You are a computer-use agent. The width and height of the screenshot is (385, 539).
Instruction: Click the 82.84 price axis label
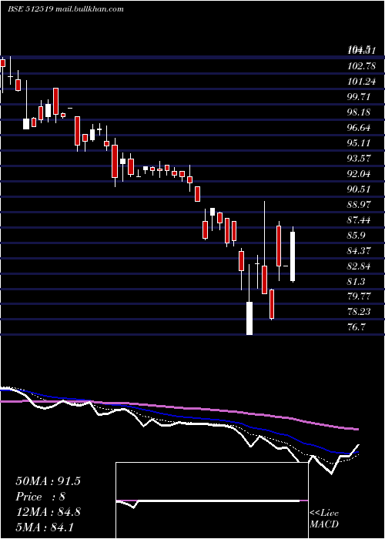tap(360, 266)
